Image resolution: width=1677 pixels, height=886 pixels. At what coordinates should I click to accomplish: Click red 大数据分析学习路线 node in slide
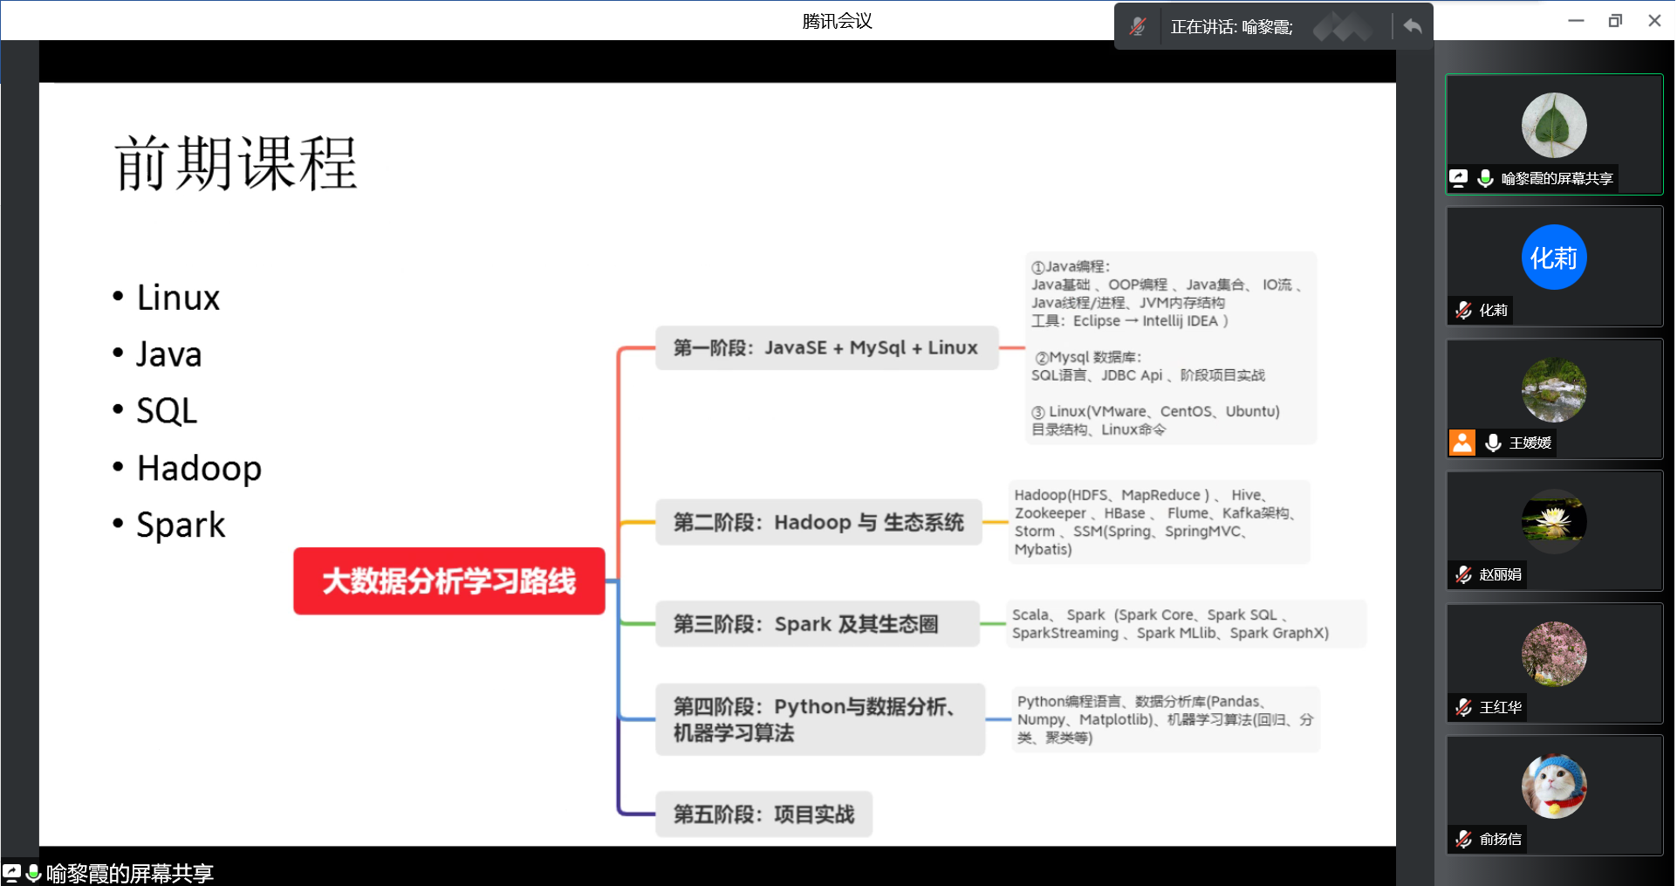coord(448,581)
